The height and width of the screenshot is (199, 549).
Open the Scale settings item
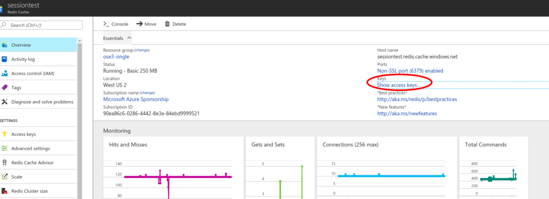[39, 177]
